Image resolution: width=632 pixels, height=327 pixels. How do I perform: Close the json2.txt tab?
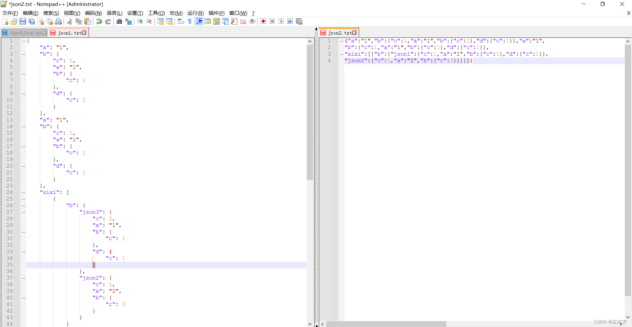(x=354, y=33)
